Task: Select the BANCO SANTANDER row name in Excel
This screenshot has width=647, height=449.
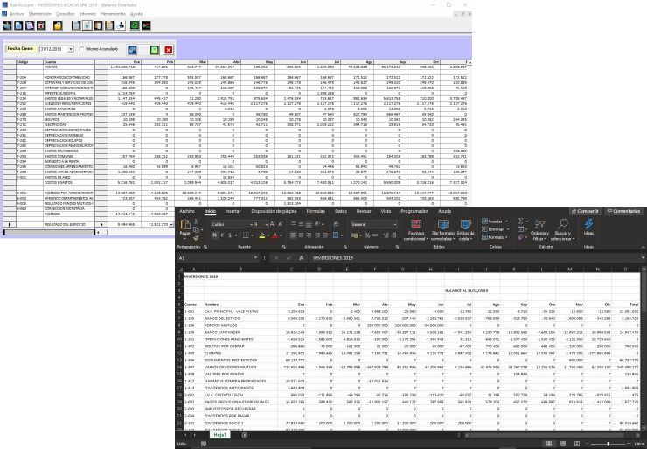Action: (222, 333)
